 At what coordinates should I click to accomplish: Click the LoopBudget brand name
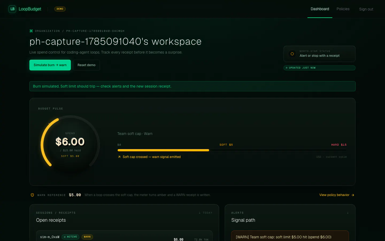click(x=30, y=9)
